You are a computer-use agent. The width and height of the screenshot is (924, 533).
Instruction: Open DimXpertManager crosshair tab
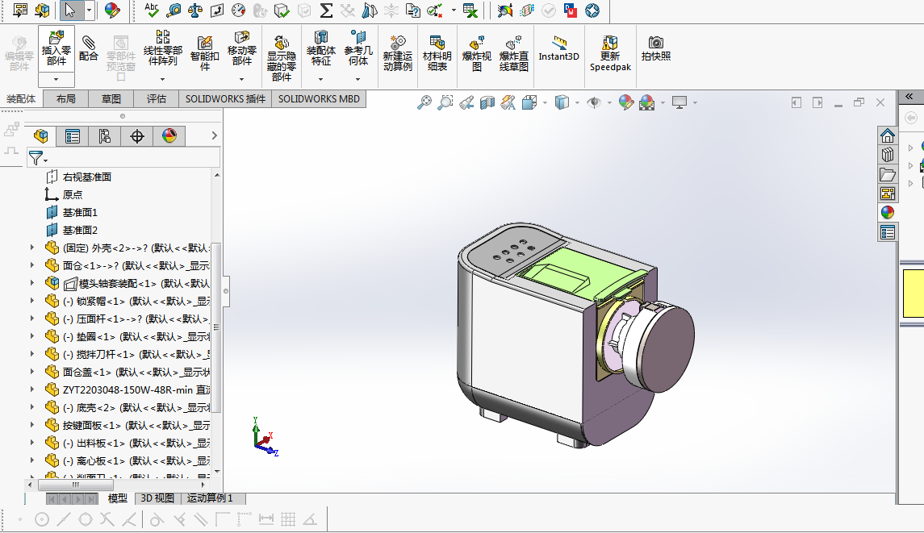tap(136, 136)
